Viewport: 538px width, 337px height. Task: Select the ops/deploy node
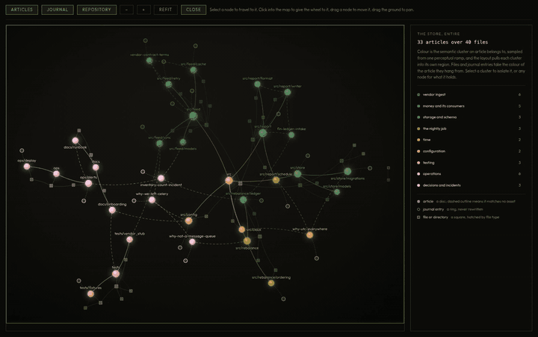click(x=27, y=167)
